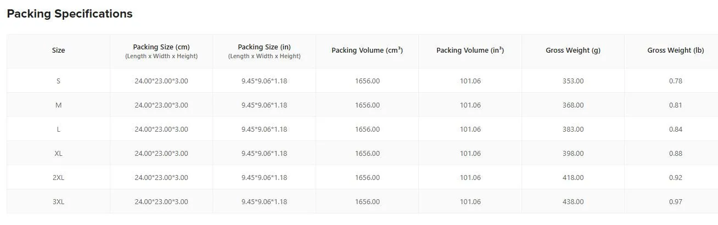718x225 pixels.
Task: Select the Size column header
Action: click(x=58, y=50)
